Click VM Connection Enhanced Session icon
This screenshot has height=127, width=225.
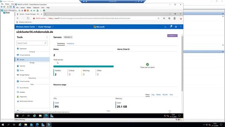(44, 11)
